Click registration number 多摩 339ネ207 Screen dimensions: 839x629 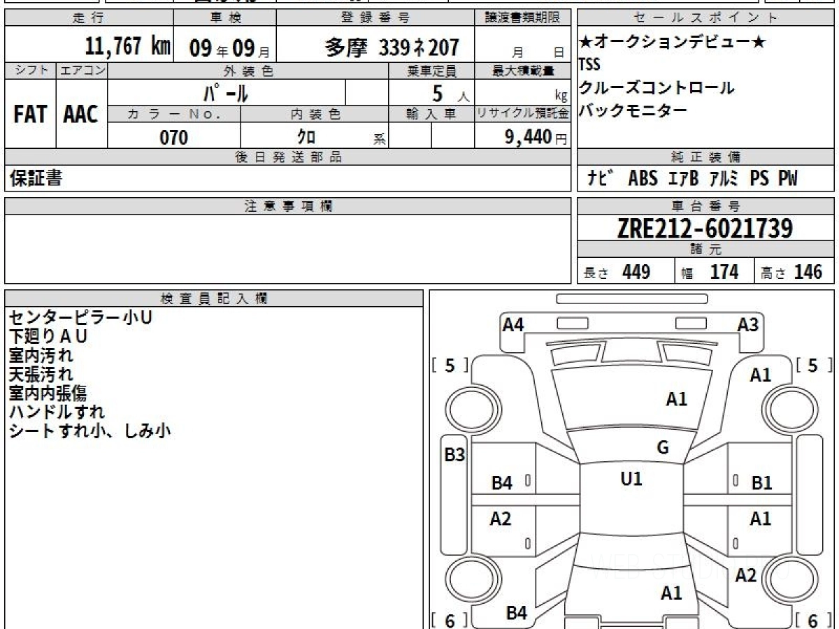392,48
